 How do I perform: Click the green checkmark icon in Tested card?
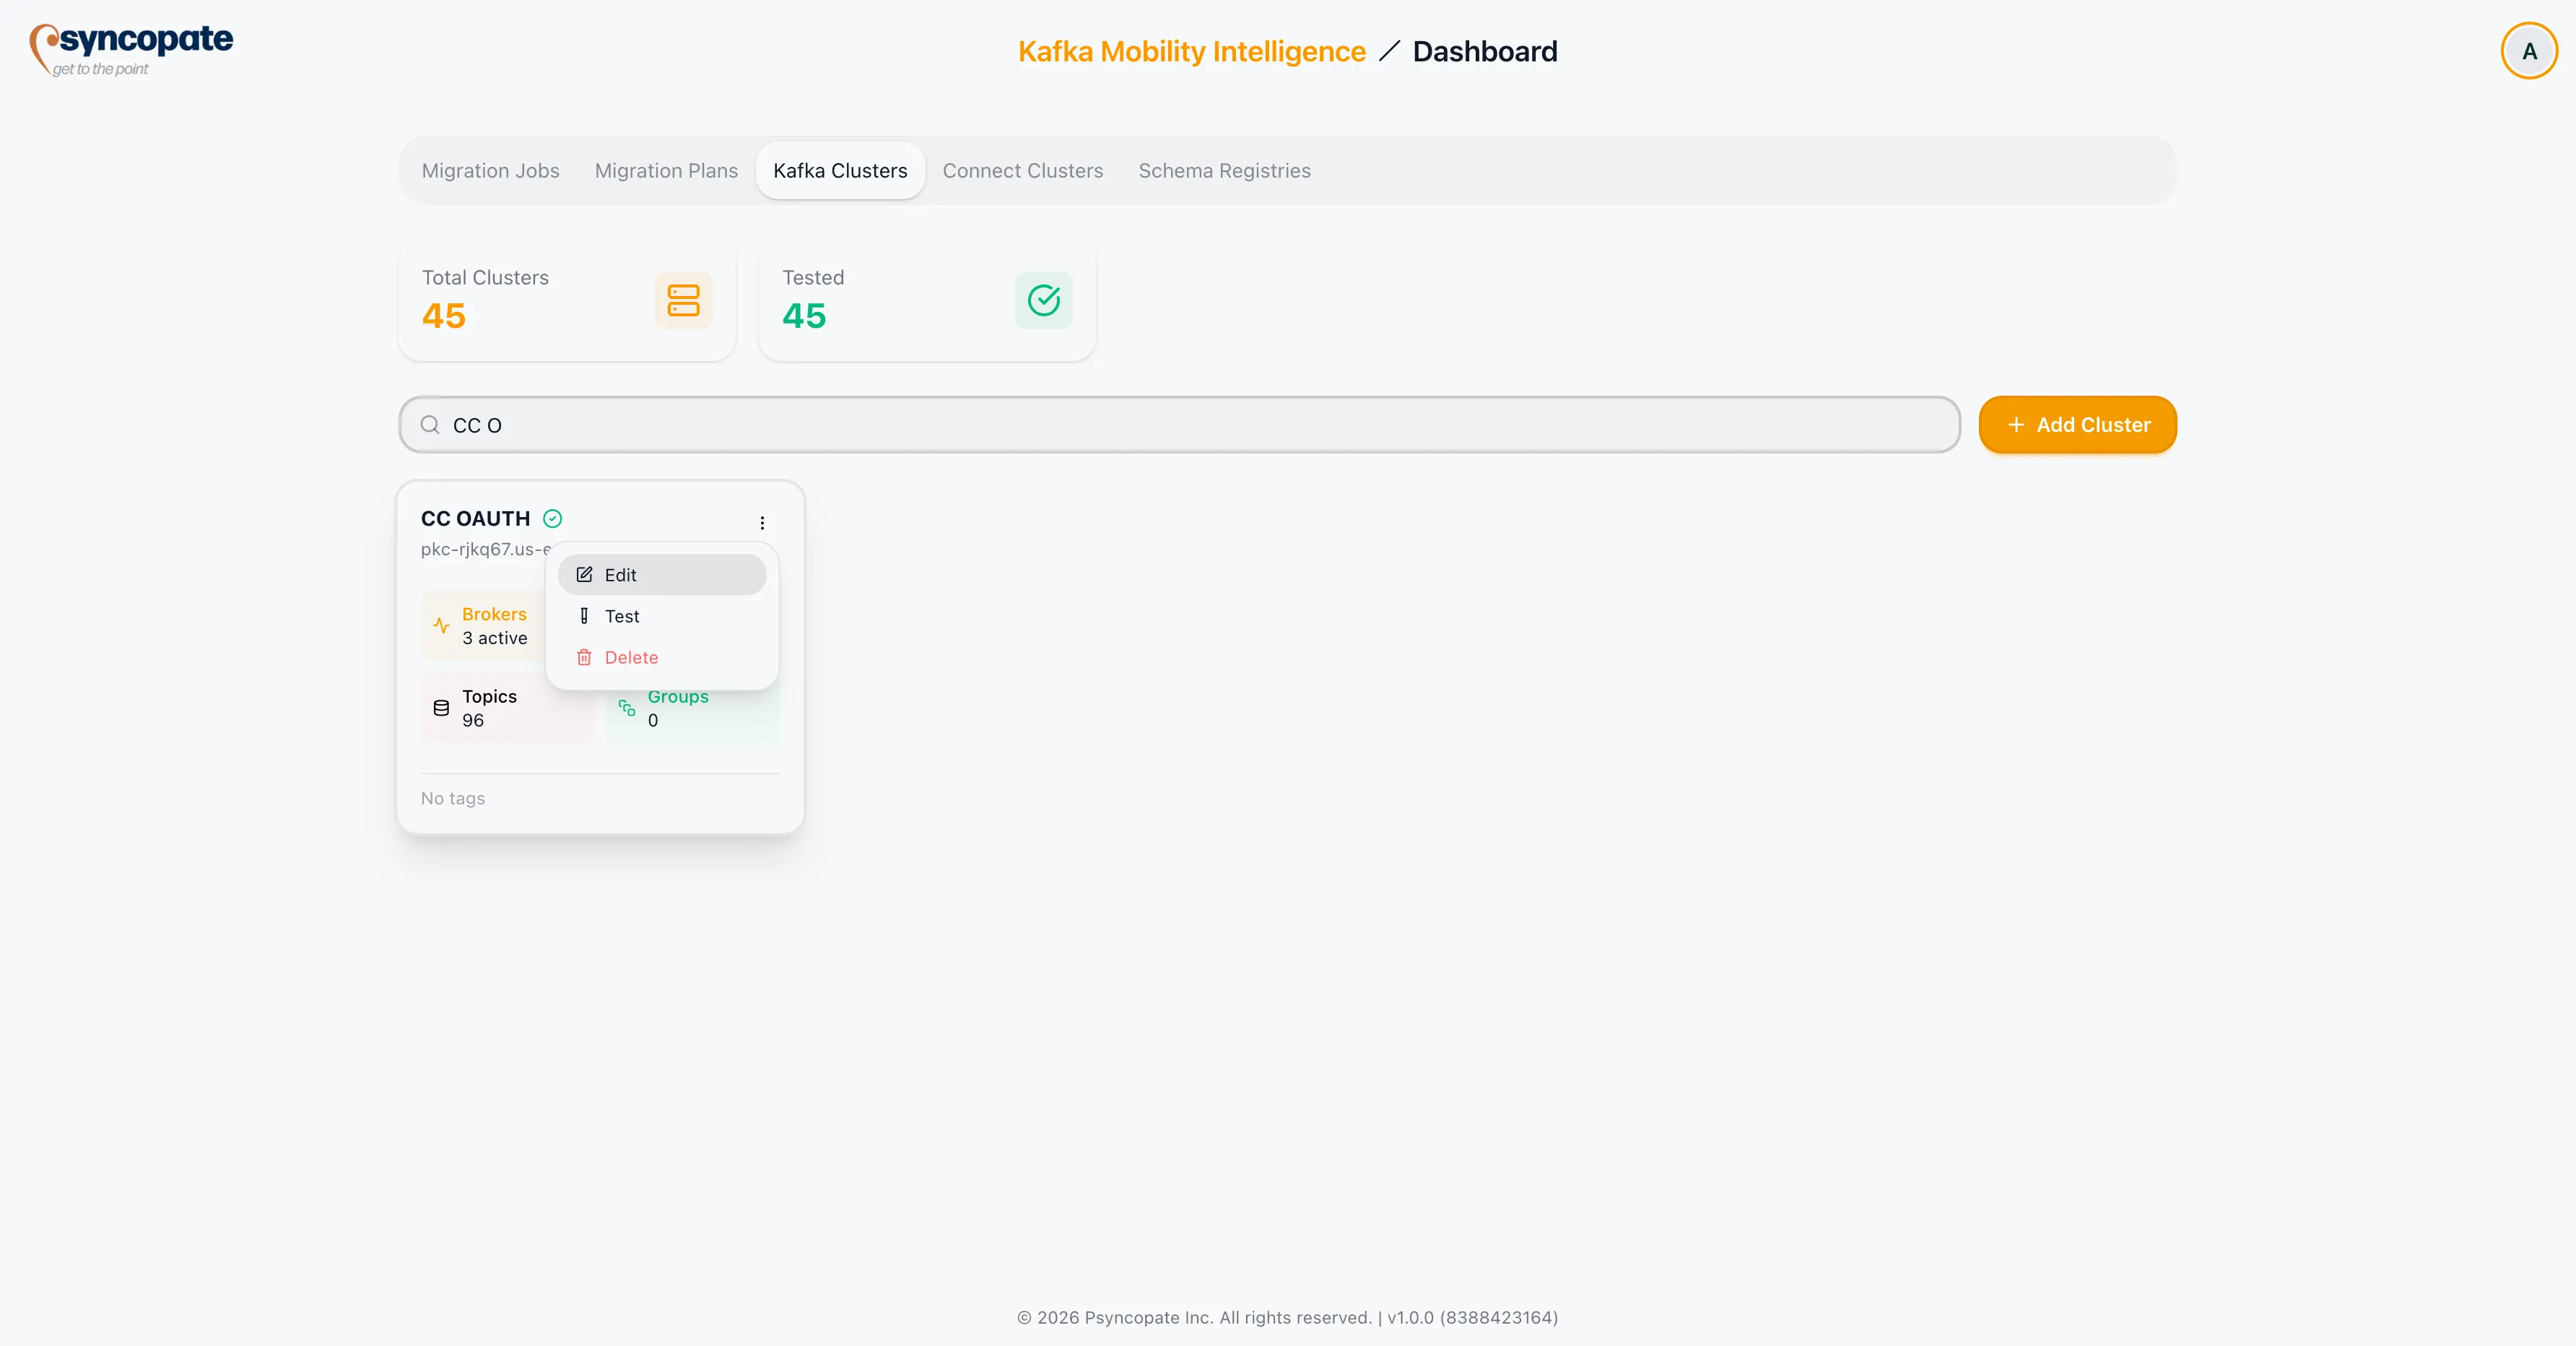click(x=1043, y=300)
